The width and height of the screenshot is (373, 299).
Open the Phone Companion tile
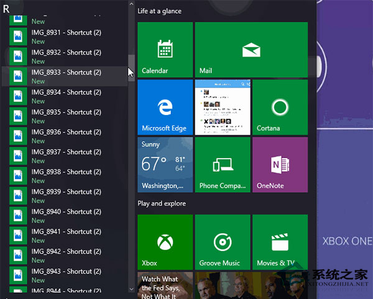click(223, 165)
